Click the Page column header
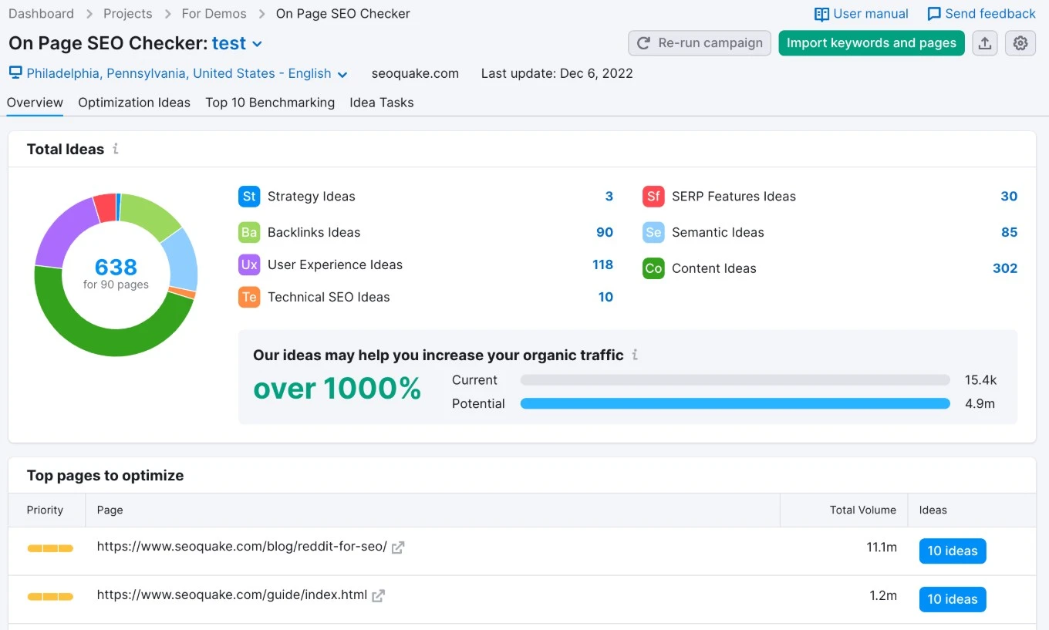 click(x=110, y=510)
